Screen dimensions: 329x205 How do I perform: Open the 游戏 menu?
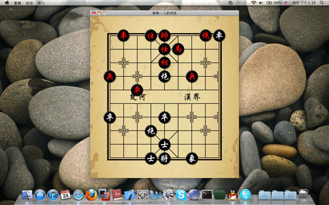[30, 3]
